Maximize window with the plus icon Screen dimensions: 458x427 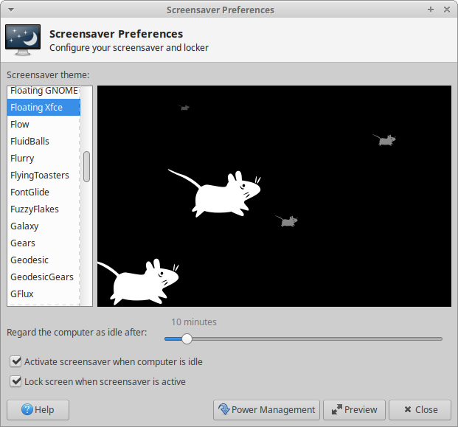(431, 10)
